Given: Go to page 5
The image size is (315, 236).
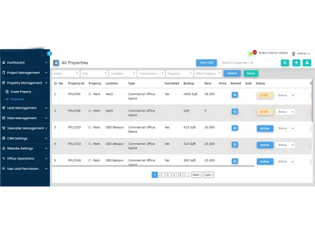Looking at the screenshot, I should coord(181,175).
